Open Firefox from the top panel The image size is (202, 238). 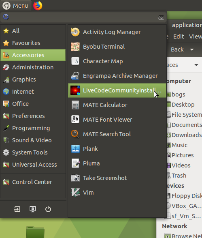38,6
